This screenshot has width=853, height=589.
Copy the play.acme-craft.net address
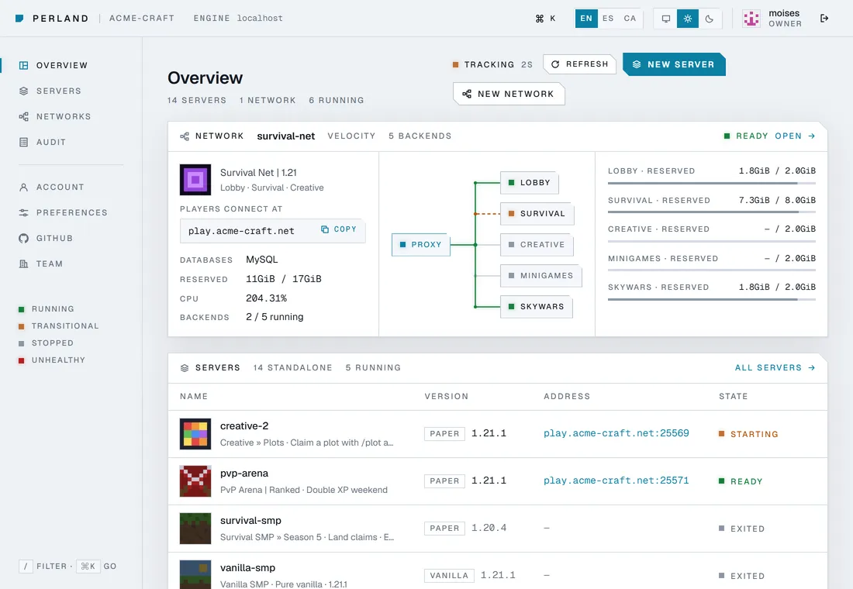coord(338,229)
